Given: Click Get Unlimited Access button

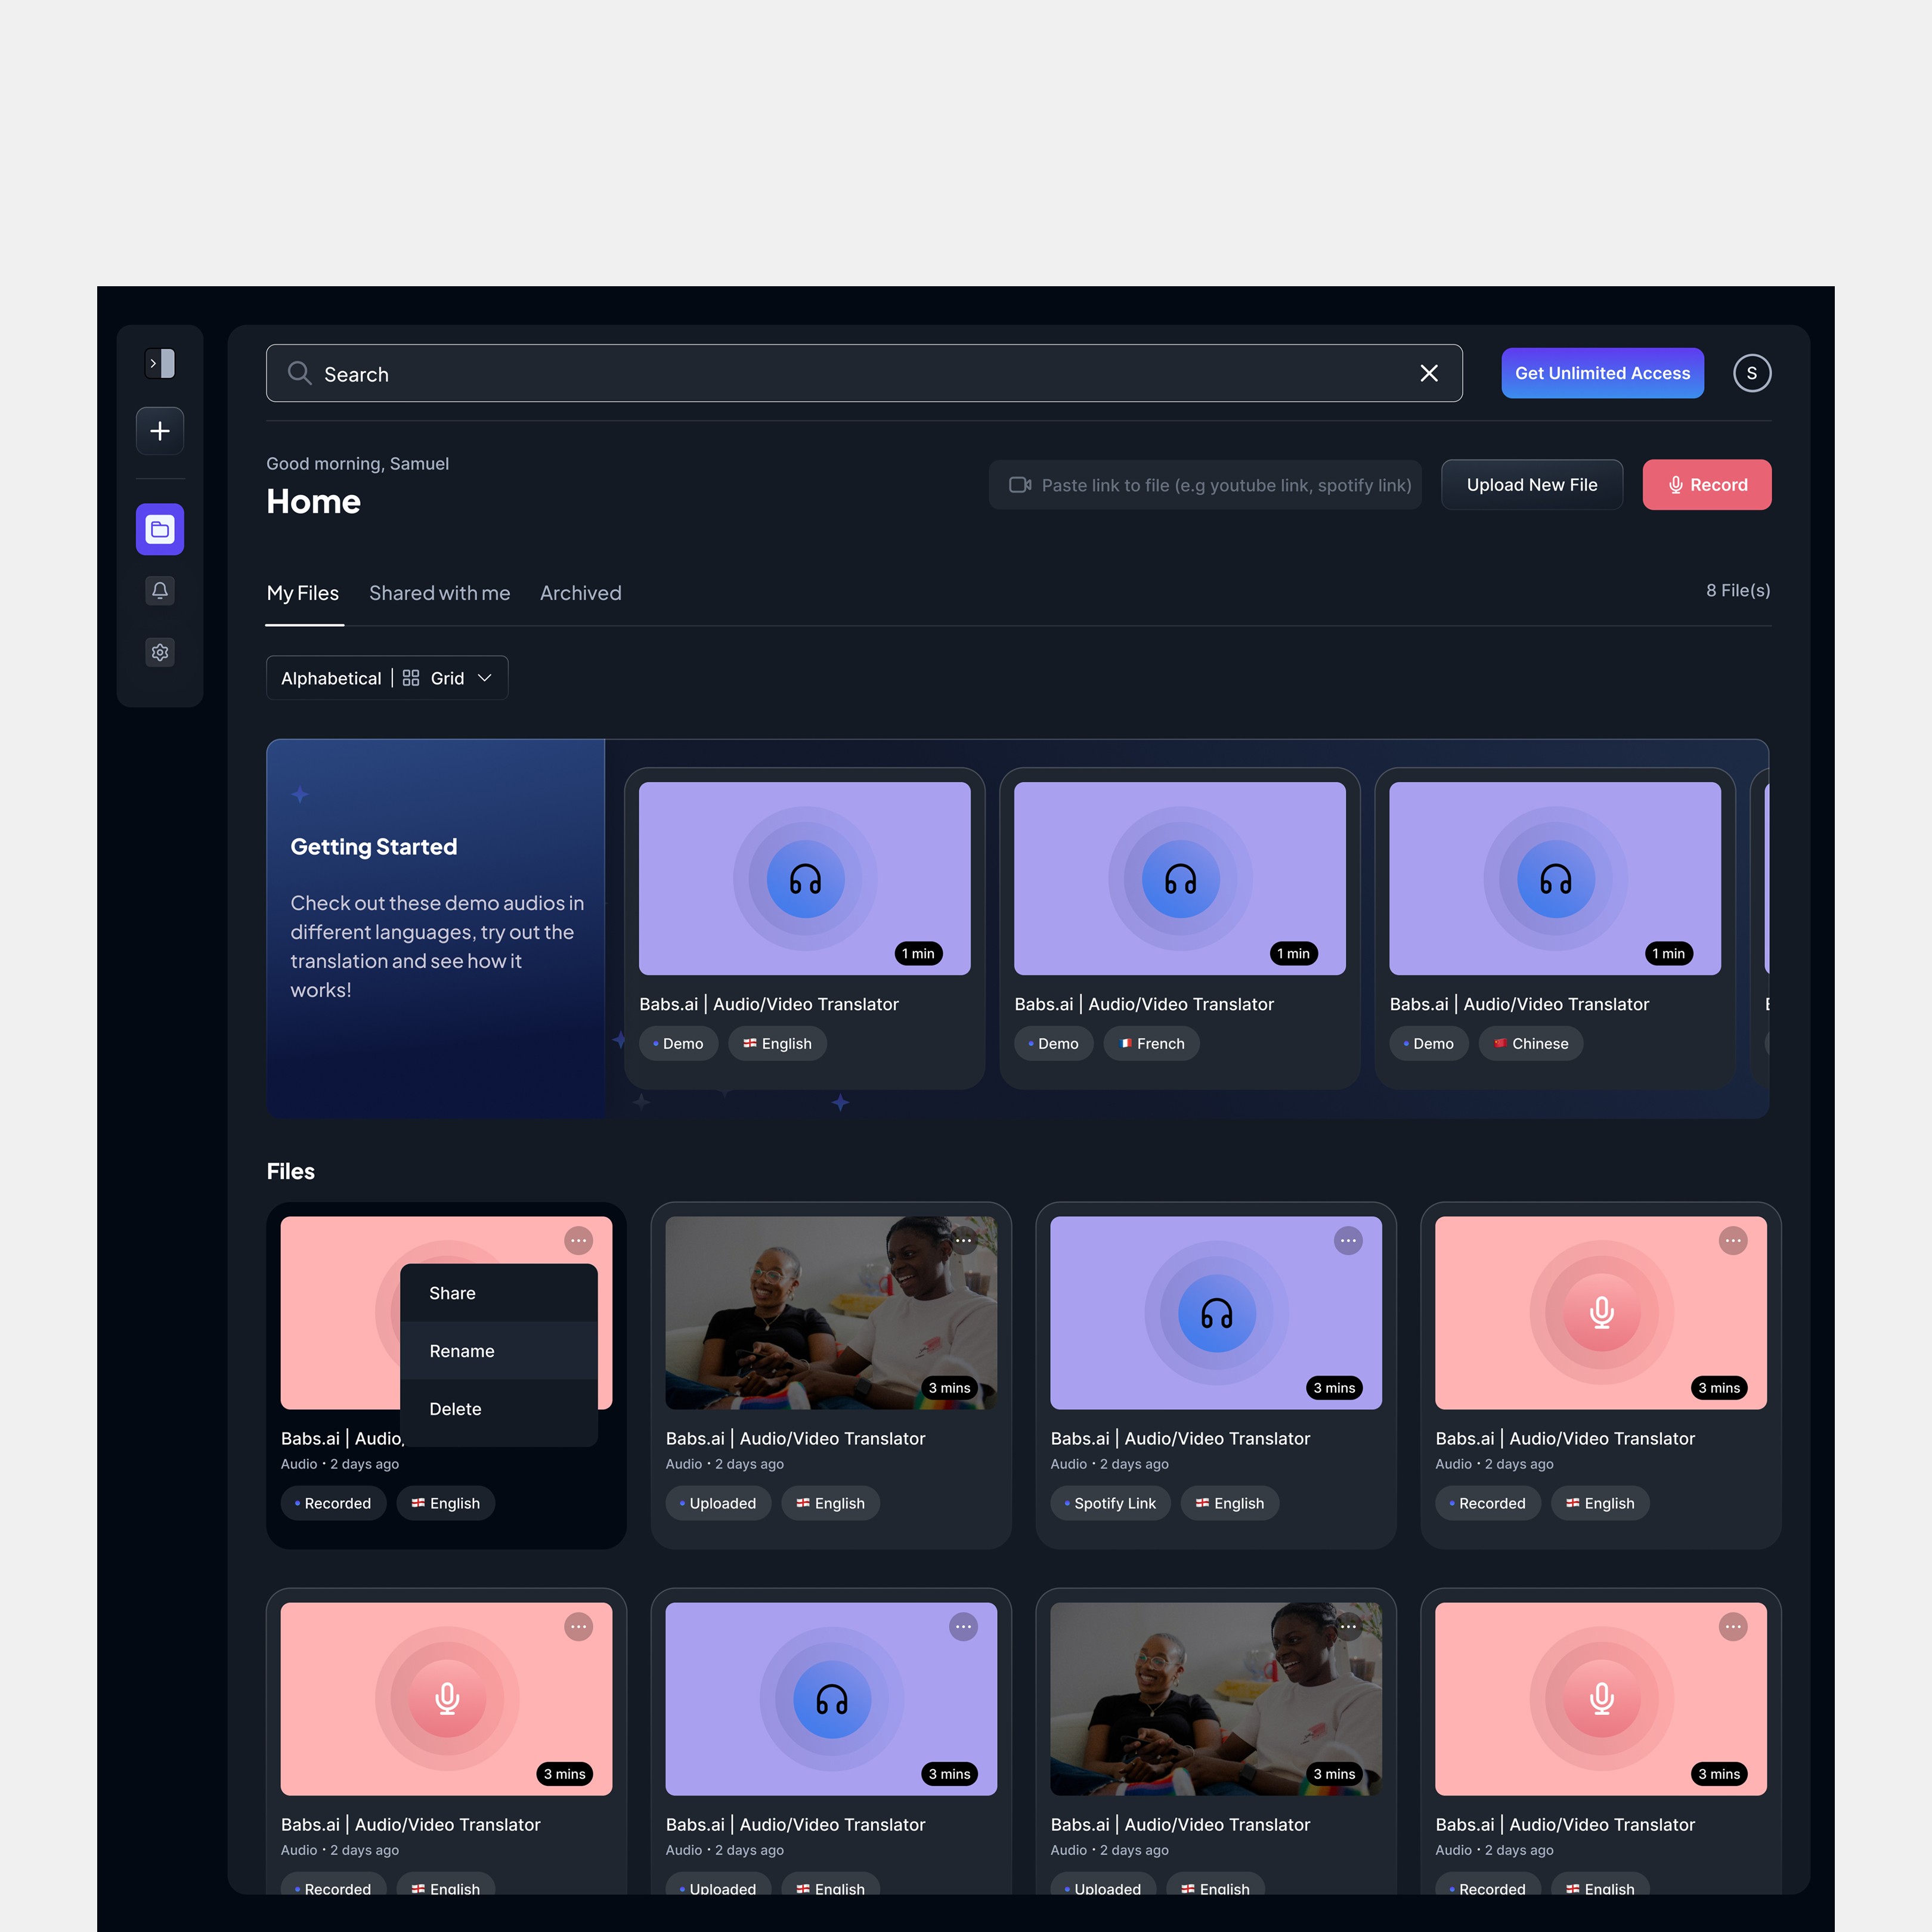Looking at the screenshot, I should pos(1602,373).
